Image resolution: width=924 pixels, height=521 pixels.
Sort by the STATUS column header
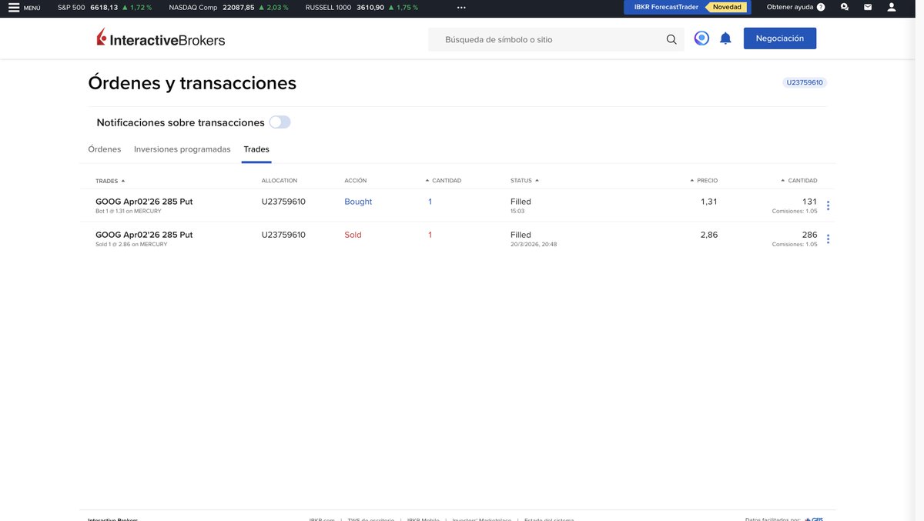524,181
